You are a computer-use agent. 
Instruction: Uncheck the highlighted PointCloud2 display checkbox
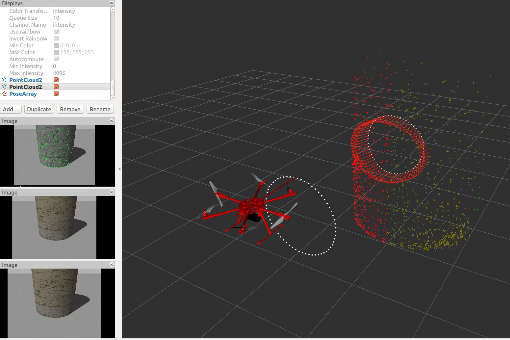tap(56, 87)
